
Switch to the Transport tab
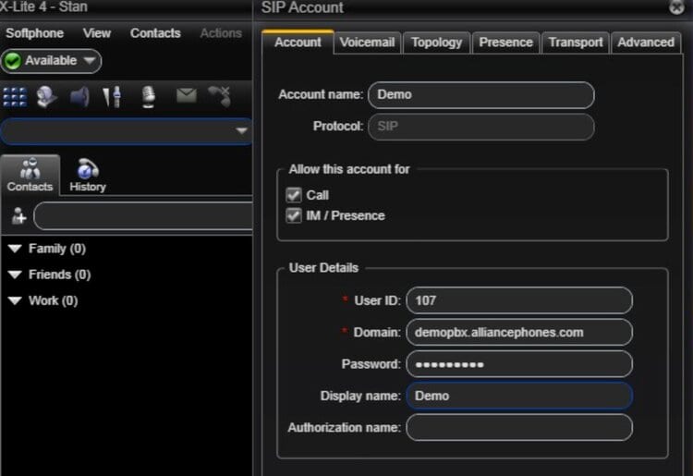[576, 43]
